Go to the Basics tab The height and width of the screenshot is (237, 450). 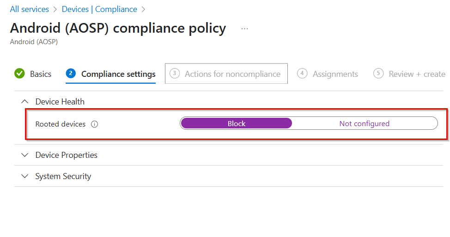click(41, 74)
